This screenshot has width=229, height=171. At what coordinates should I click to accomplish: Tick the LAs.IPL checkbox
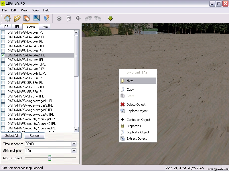point(3,41)
